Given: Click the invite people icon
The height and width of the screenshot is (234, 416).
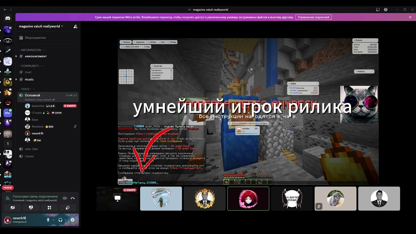Looking at the screenshot, I should pos(75,26).
